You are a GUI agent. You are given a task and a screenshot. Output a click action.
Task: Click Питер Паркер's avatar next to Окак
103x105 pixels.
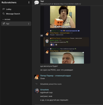coord(36,77)
